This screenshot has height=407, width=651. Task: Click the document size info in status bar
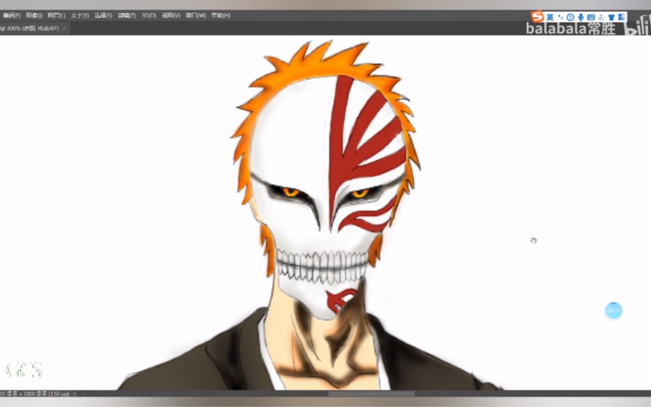coord(35,394)
